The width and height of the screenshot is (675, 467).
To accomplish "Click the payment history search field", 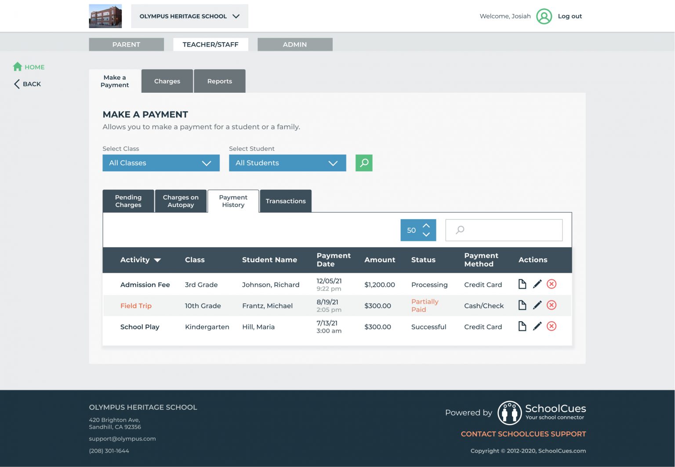I will pyautogui.click(x=510, y=230).
